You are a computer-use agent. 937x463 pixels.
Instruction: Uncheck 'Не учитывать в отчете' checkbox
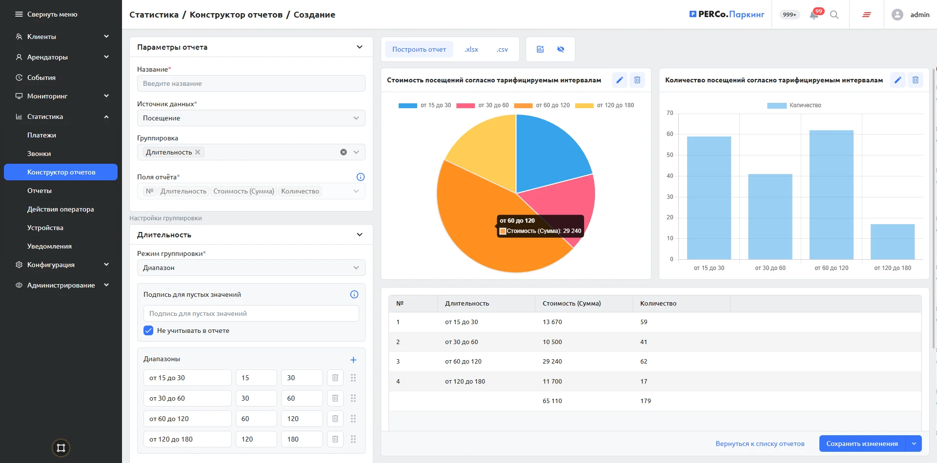(148, 330)
